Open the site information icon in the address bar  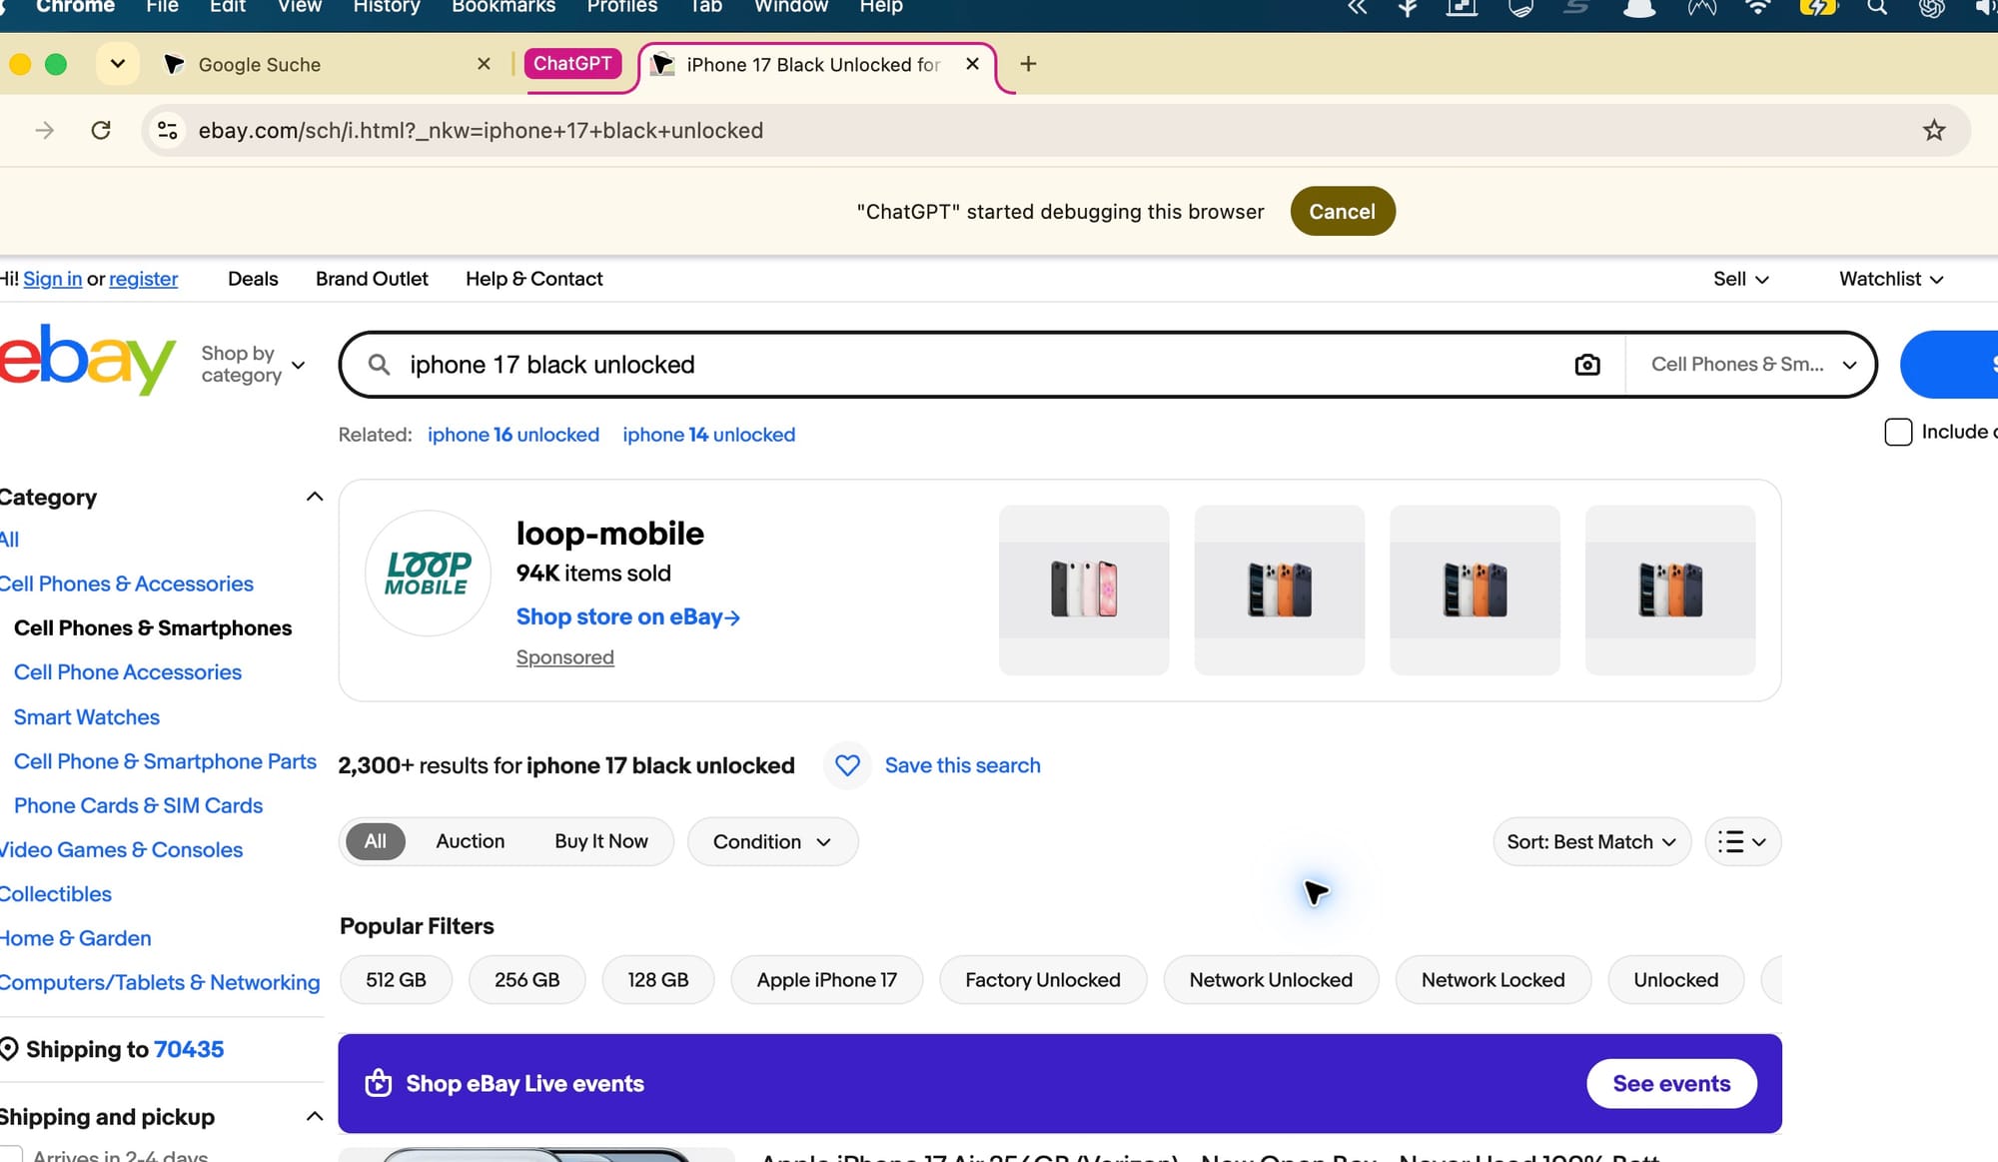pos(168,130)
